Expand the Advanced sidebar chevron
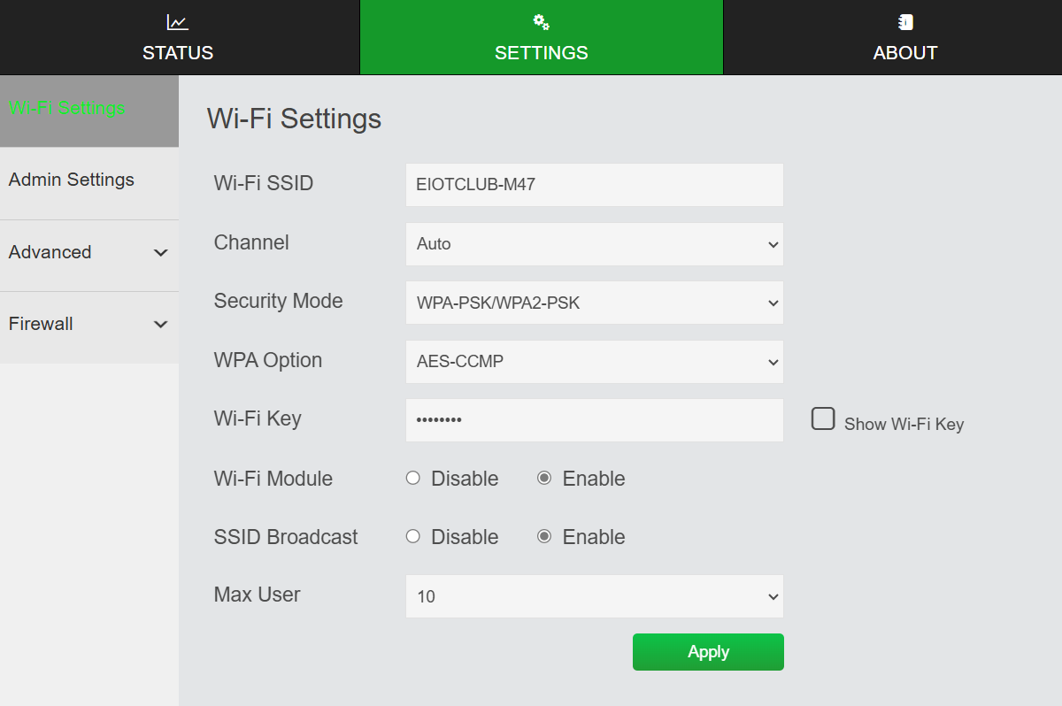Image resolution: width=1062 pixels, height=706 pixels. (160, 253)
